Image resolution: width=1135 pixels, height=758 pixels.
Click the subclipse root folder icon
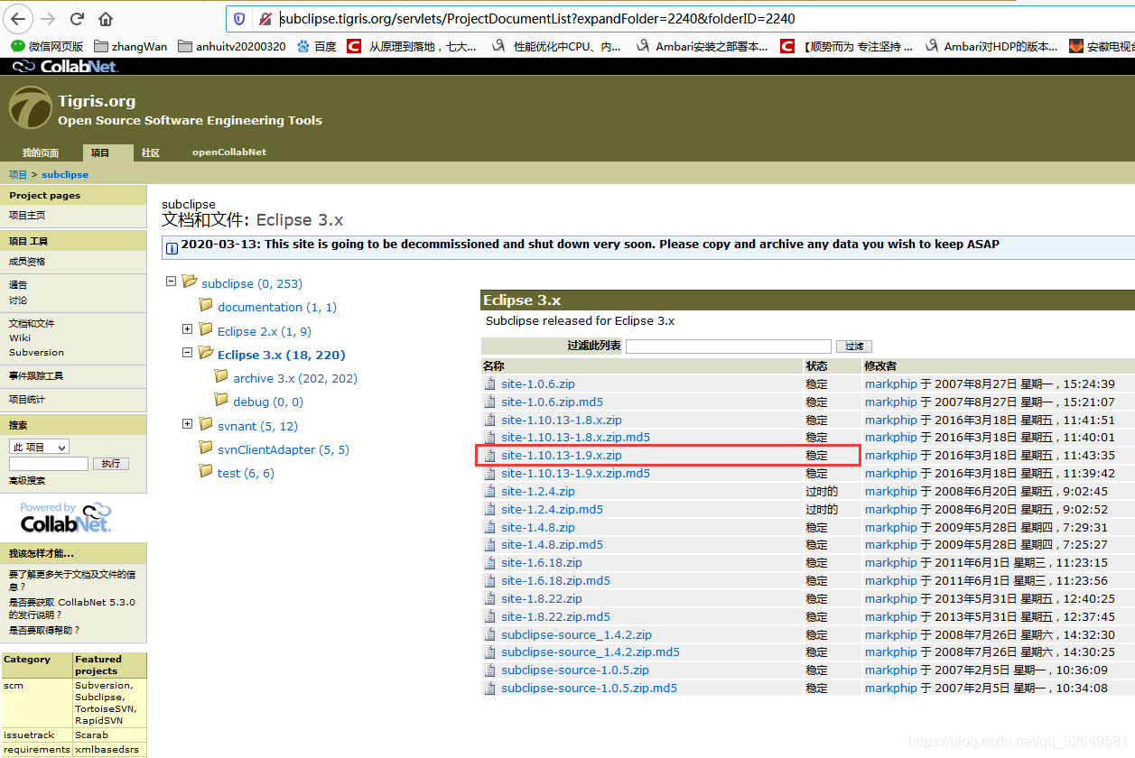190,282
